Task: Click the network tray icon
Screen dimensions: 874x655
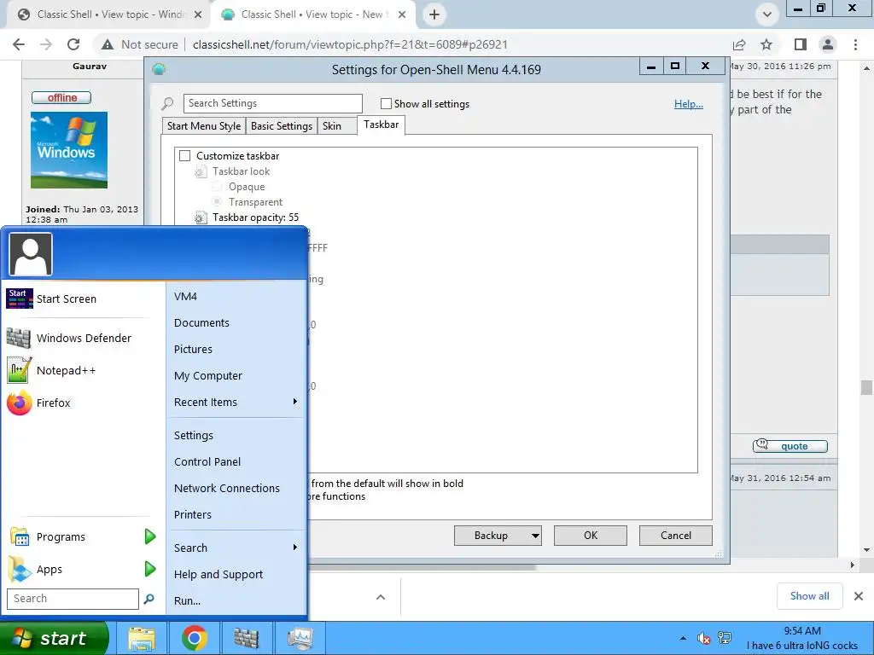Action: pyautogui.click(x=725, y=638)
